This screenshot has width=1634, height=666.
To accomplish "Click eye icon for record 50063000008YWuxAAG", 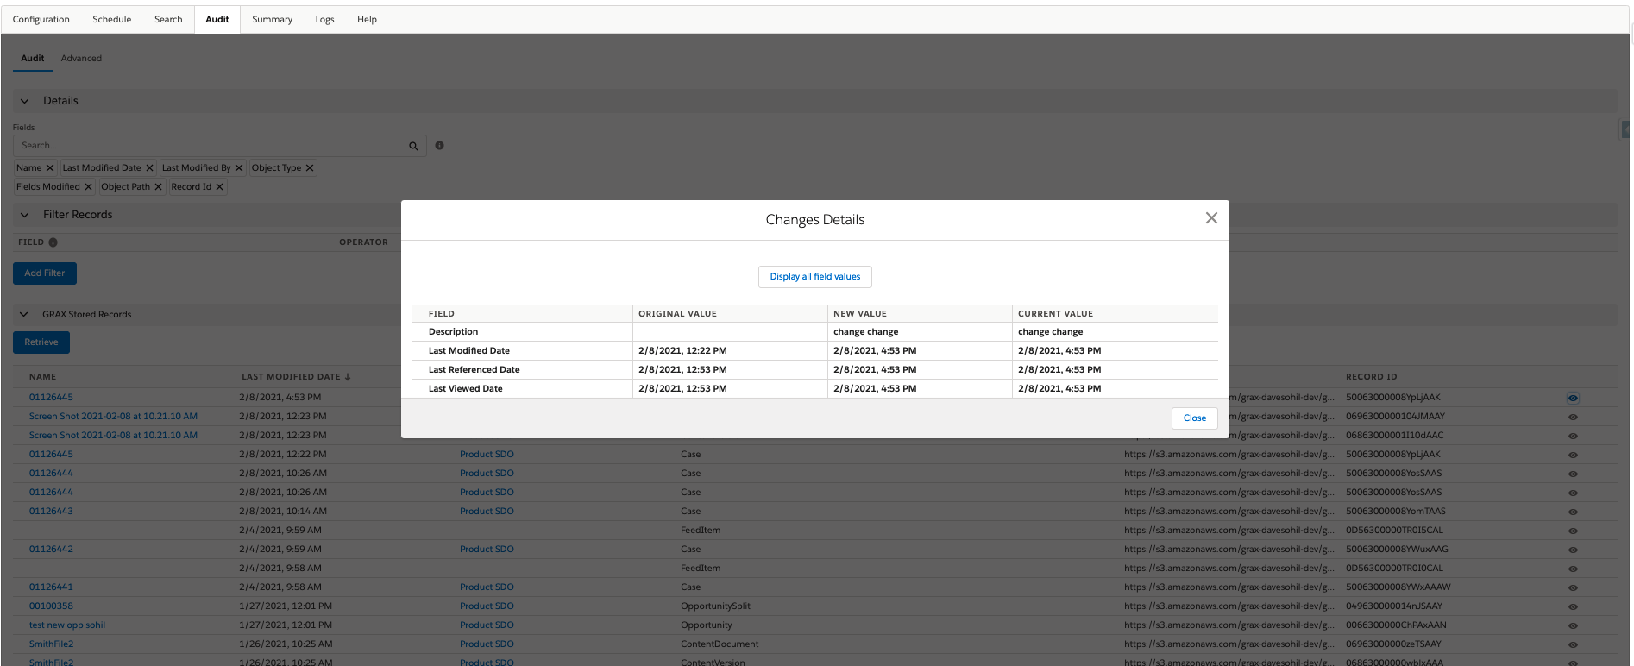I will (x=1573, y=550).
